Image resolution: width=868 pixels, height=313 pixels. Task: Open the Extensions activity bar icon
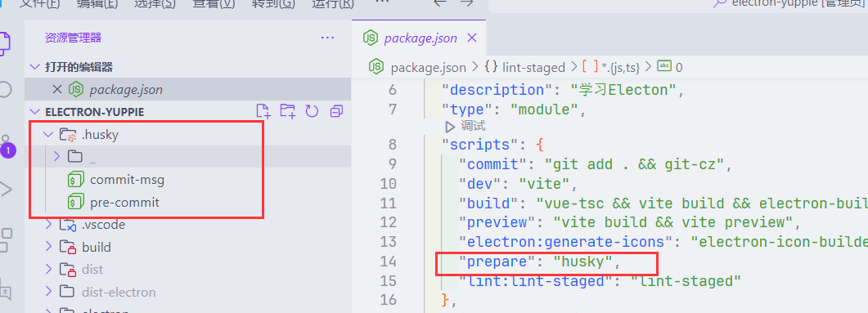pyautogui.click(x=4, y=239)
